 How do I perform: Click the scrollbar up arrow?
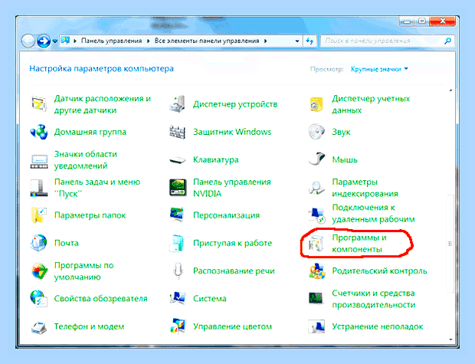(450, 90)
